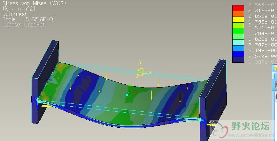The width and height of the screenshot is (277, 141).
Task: Click legend value 1.798e+01
Action: [263, 22]
